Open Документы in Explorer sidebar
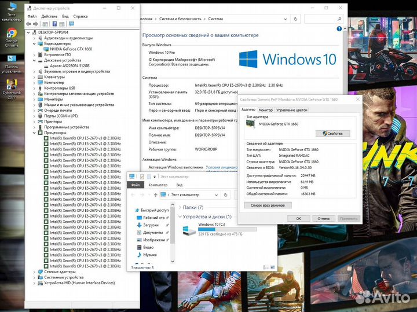Screen dimensions: 417x312 (x=153, y=233)
